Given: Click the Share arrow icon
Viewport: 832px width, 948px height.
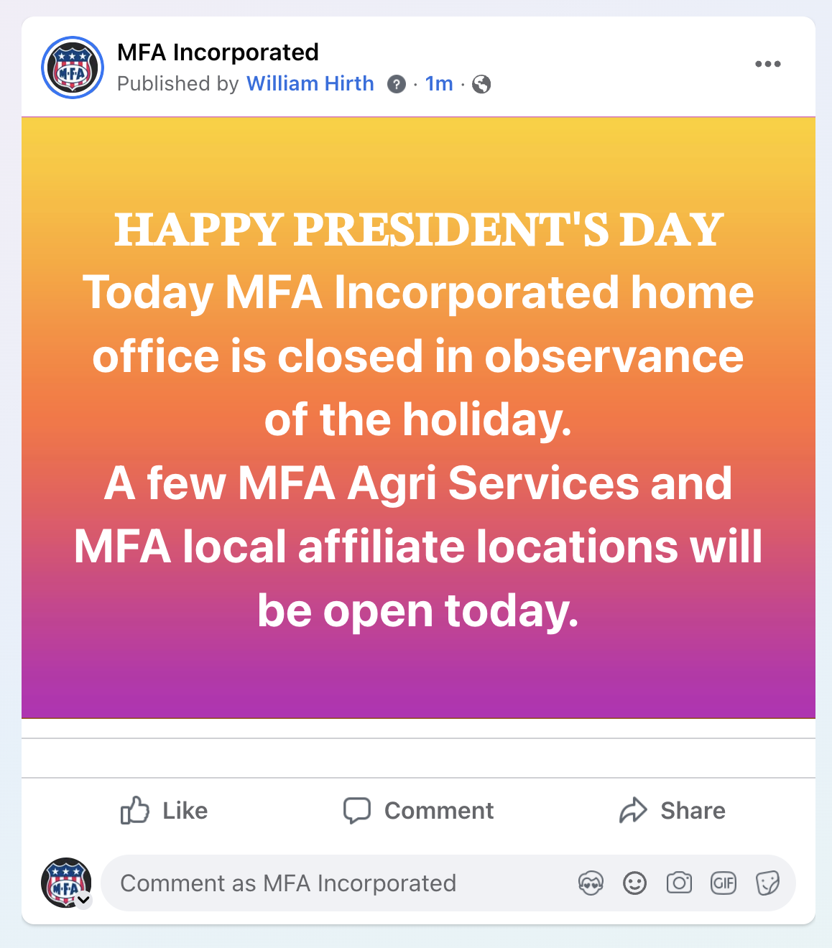Looking at the screenshot, I should [x=633, y=810].
